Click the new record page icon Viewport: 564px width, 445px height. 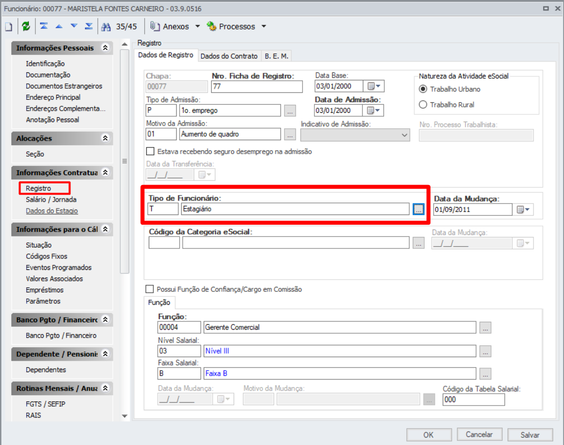tap(8, 27)
